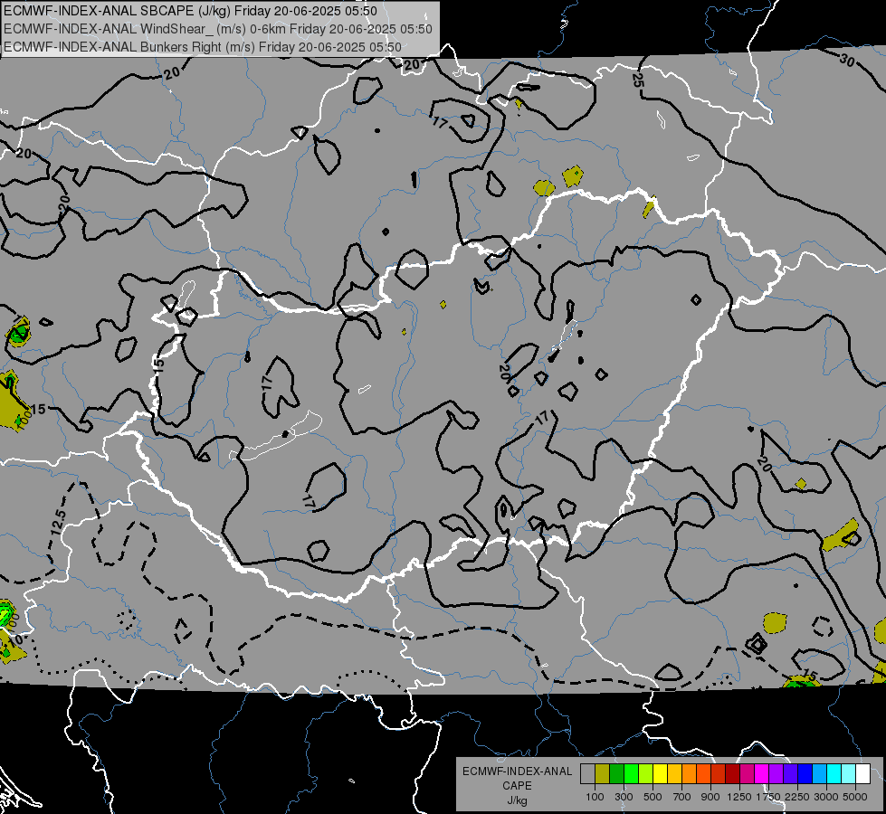
Task: Click the 700 legend value
Action: coord(682,797)
